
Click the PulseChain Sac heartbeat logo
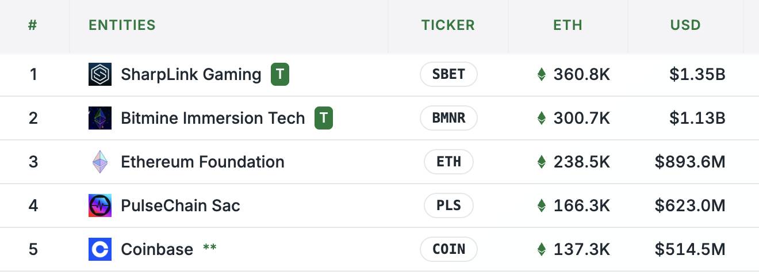tap(100, 205)
